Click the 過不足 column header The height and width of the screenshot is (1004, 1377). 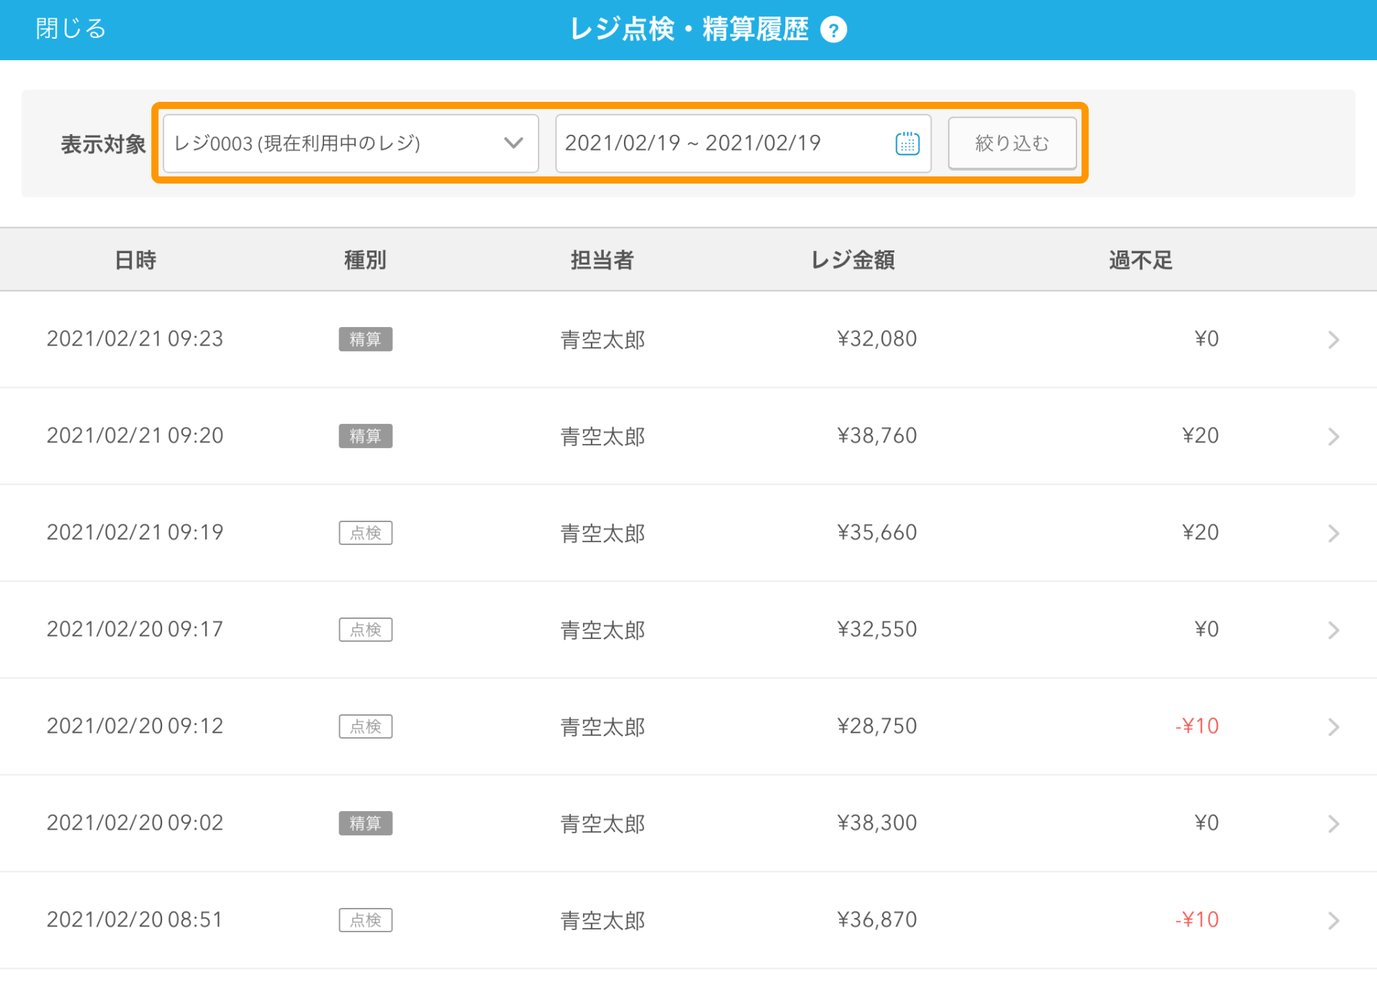1140,260
